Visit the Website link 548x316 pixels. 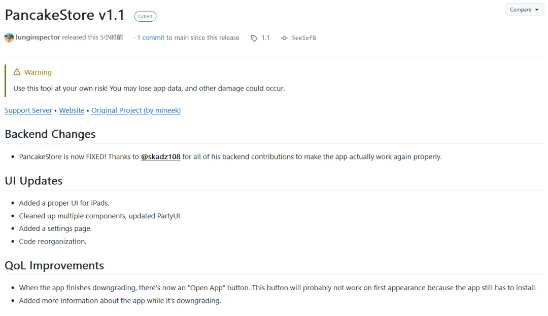click(72, 110)
